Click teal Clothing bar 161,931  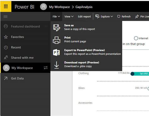pyautogui.click(x=141, y=74)
